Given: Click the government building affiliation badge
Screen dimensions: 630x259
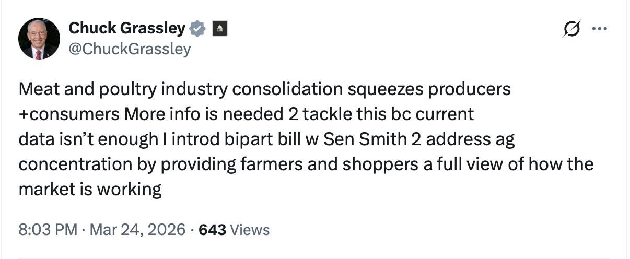Looking at the screenshot, I should tap(219, 29).
